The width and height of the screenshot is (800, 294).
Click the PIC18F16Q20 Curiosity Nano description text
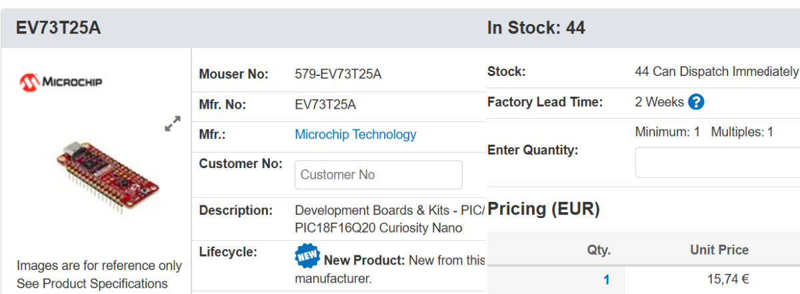(378, 228)
